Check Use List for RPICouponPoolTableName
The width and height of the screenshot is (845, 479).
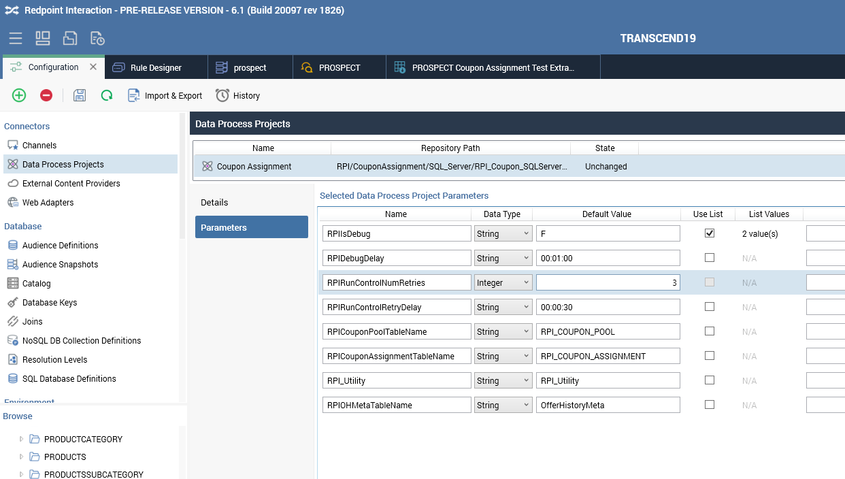tap(710, 331)
